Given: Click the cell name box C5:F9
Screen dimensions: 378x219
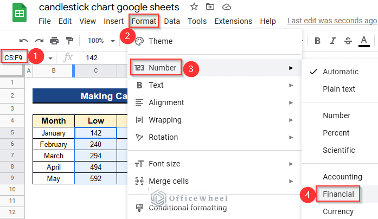Looking at the screenshot, I should 15,57.
